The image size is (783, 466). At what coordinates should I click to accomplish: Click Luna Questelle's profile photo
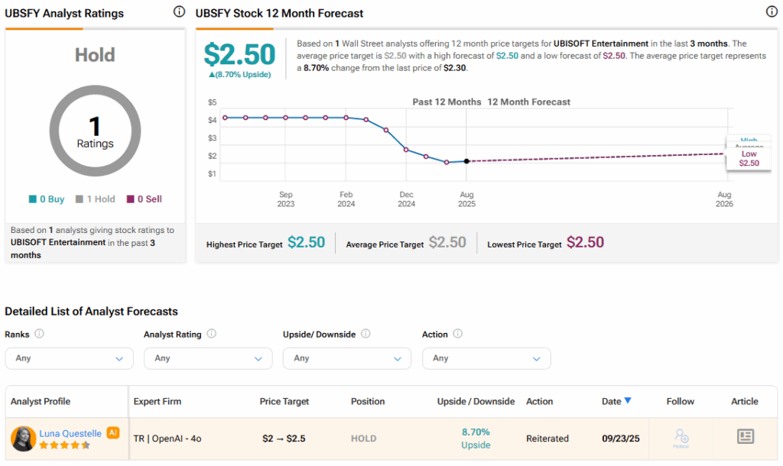[x=23, y=438]
